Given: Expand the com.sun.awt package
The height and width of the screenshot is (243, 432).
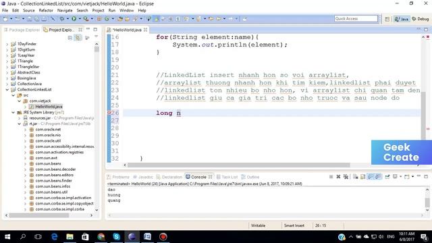Looking at the screenshot, I should click(26, 158).
